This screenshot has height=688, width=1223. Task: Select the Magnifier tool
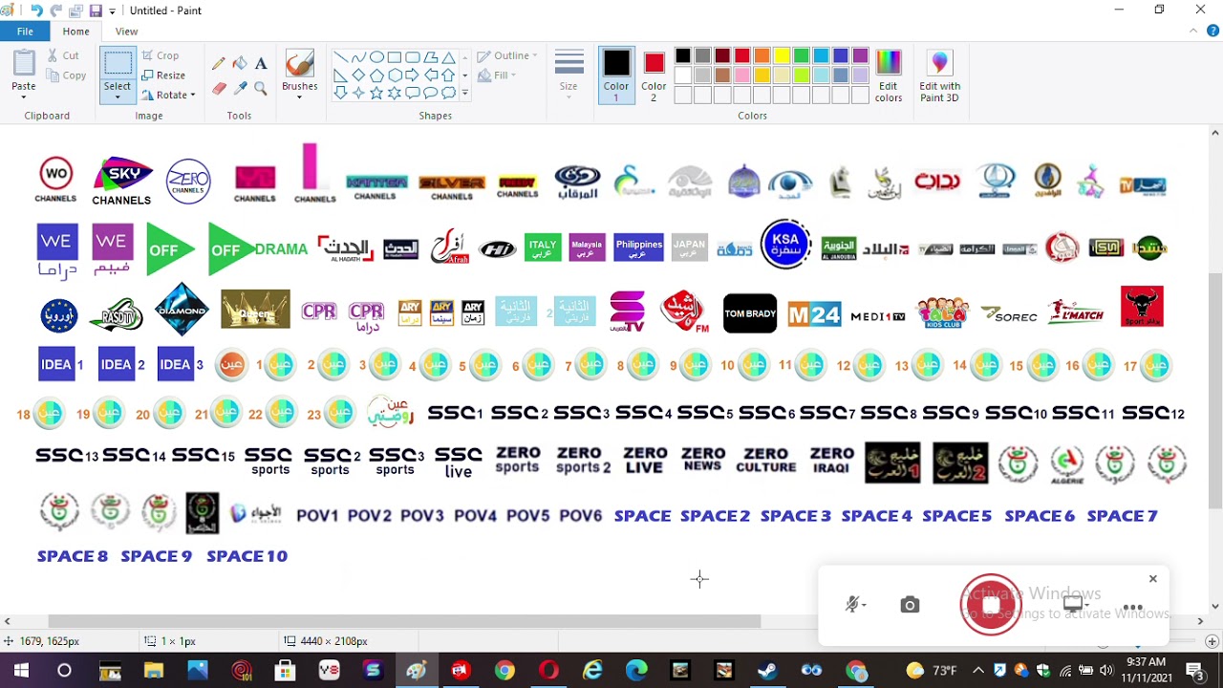[261, 88]
